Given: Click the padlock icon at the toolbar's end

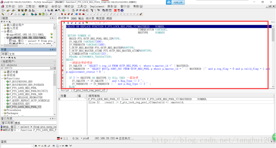Looking at the screenshot, I should (x=141, y=14).
